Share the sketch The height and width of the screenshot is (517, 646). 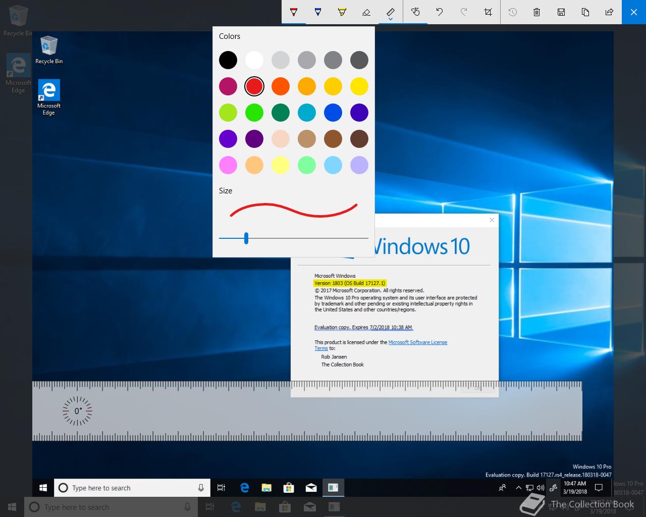(610, 12)
